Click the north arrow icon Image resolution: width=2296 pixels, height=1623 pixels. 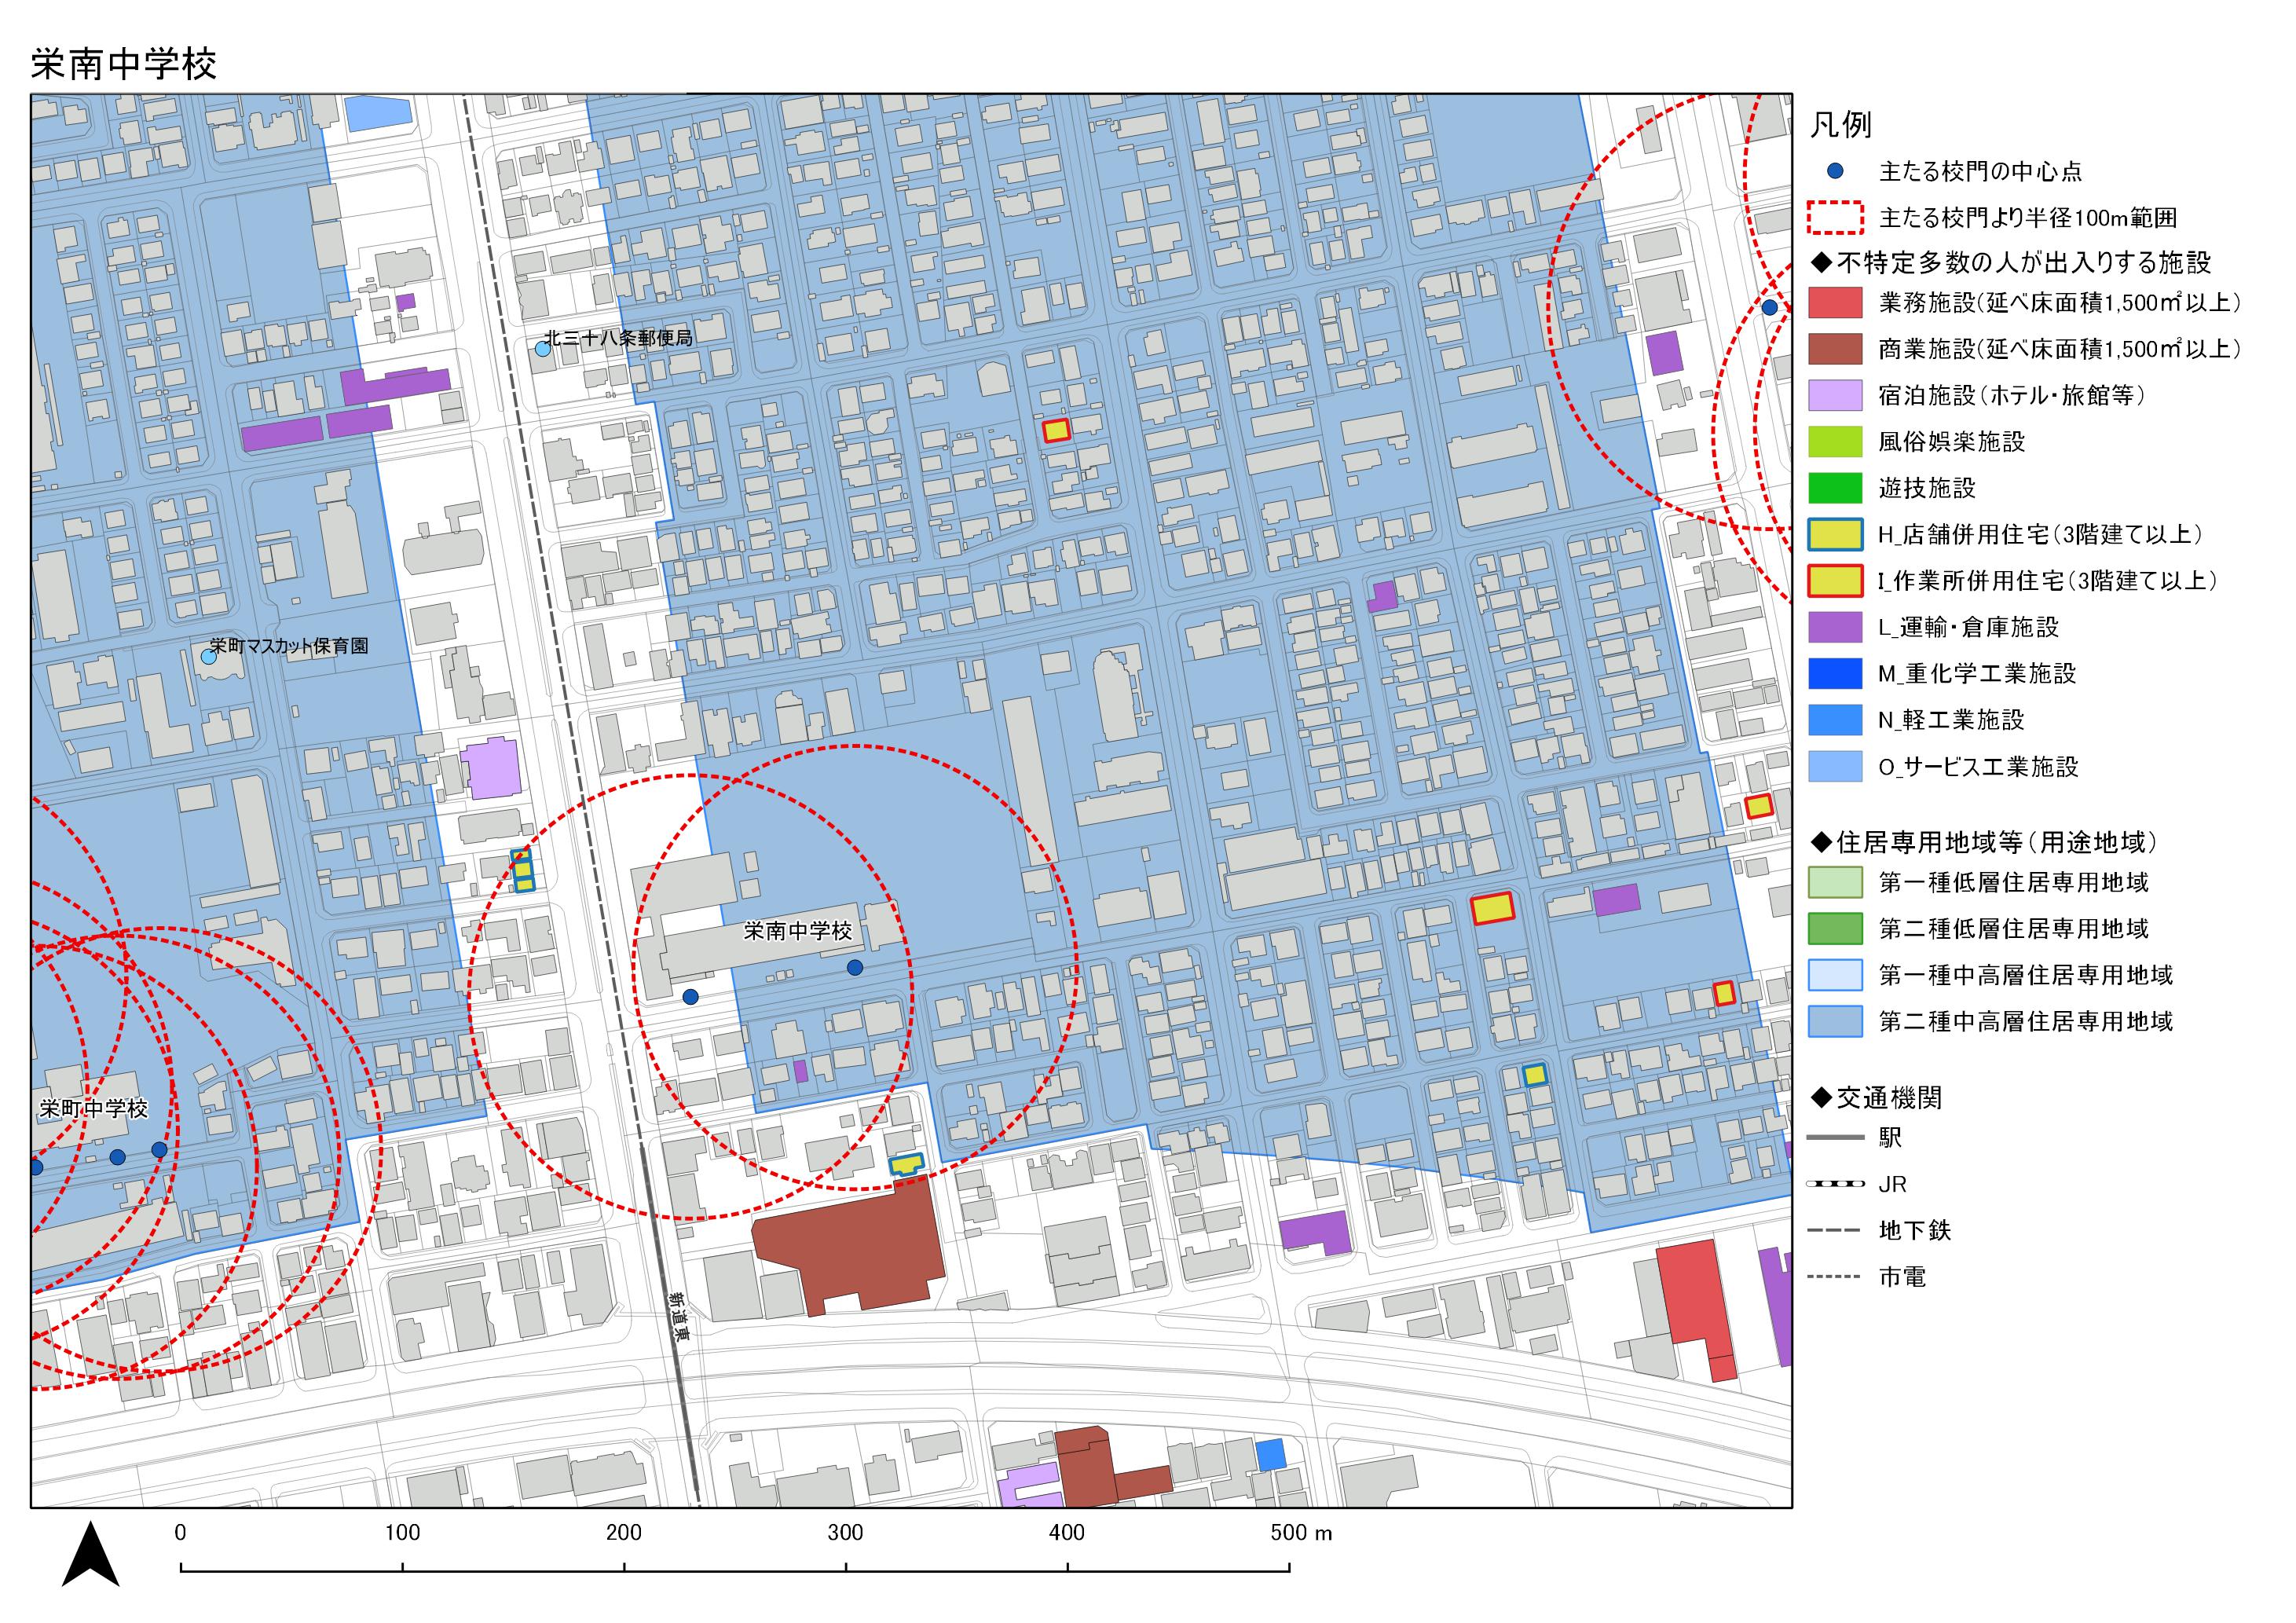91,1554
